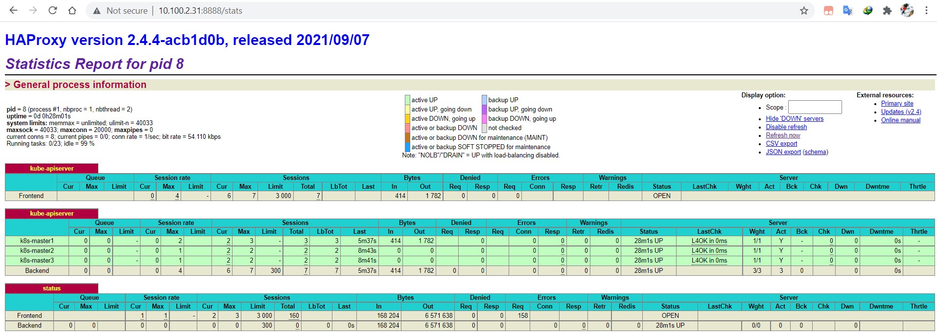Click the 3 000 session limit in kube-apiserver Frontend
Screen dimensions: 937x333
click(x=283, y=196)
